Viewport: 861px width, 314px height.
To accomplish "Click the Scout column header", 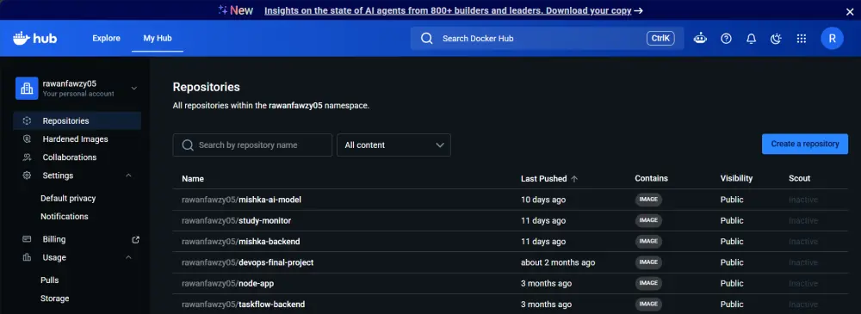I will [x=800, y=178].
